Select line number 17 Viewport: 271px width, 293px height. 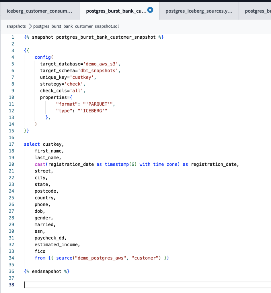click(x=11, y=144)
